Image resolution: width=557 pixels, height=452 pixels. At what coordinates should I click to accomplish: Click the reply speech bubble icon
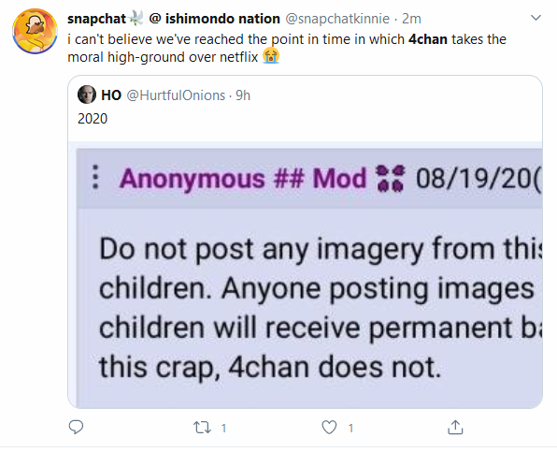[x=76, y=427]
